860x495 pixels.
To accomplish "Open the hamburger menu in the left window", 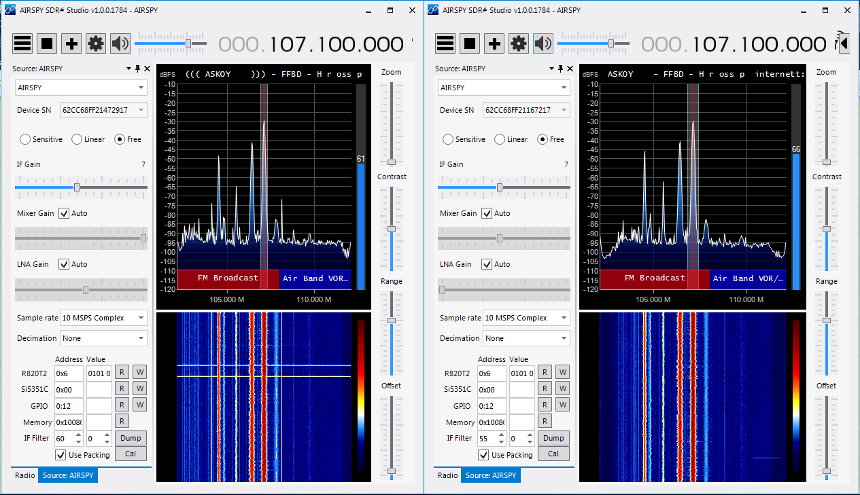I will pyautogui.click(x=22, y=44).
